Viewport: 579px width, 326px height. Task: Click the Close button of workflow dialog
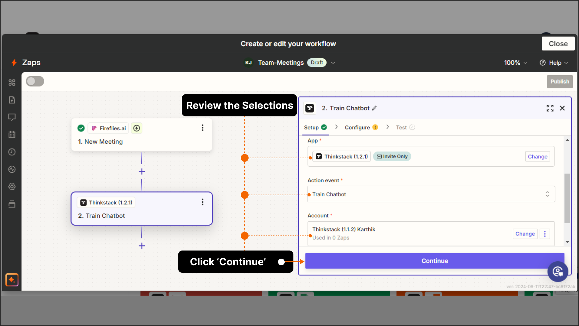558,44
